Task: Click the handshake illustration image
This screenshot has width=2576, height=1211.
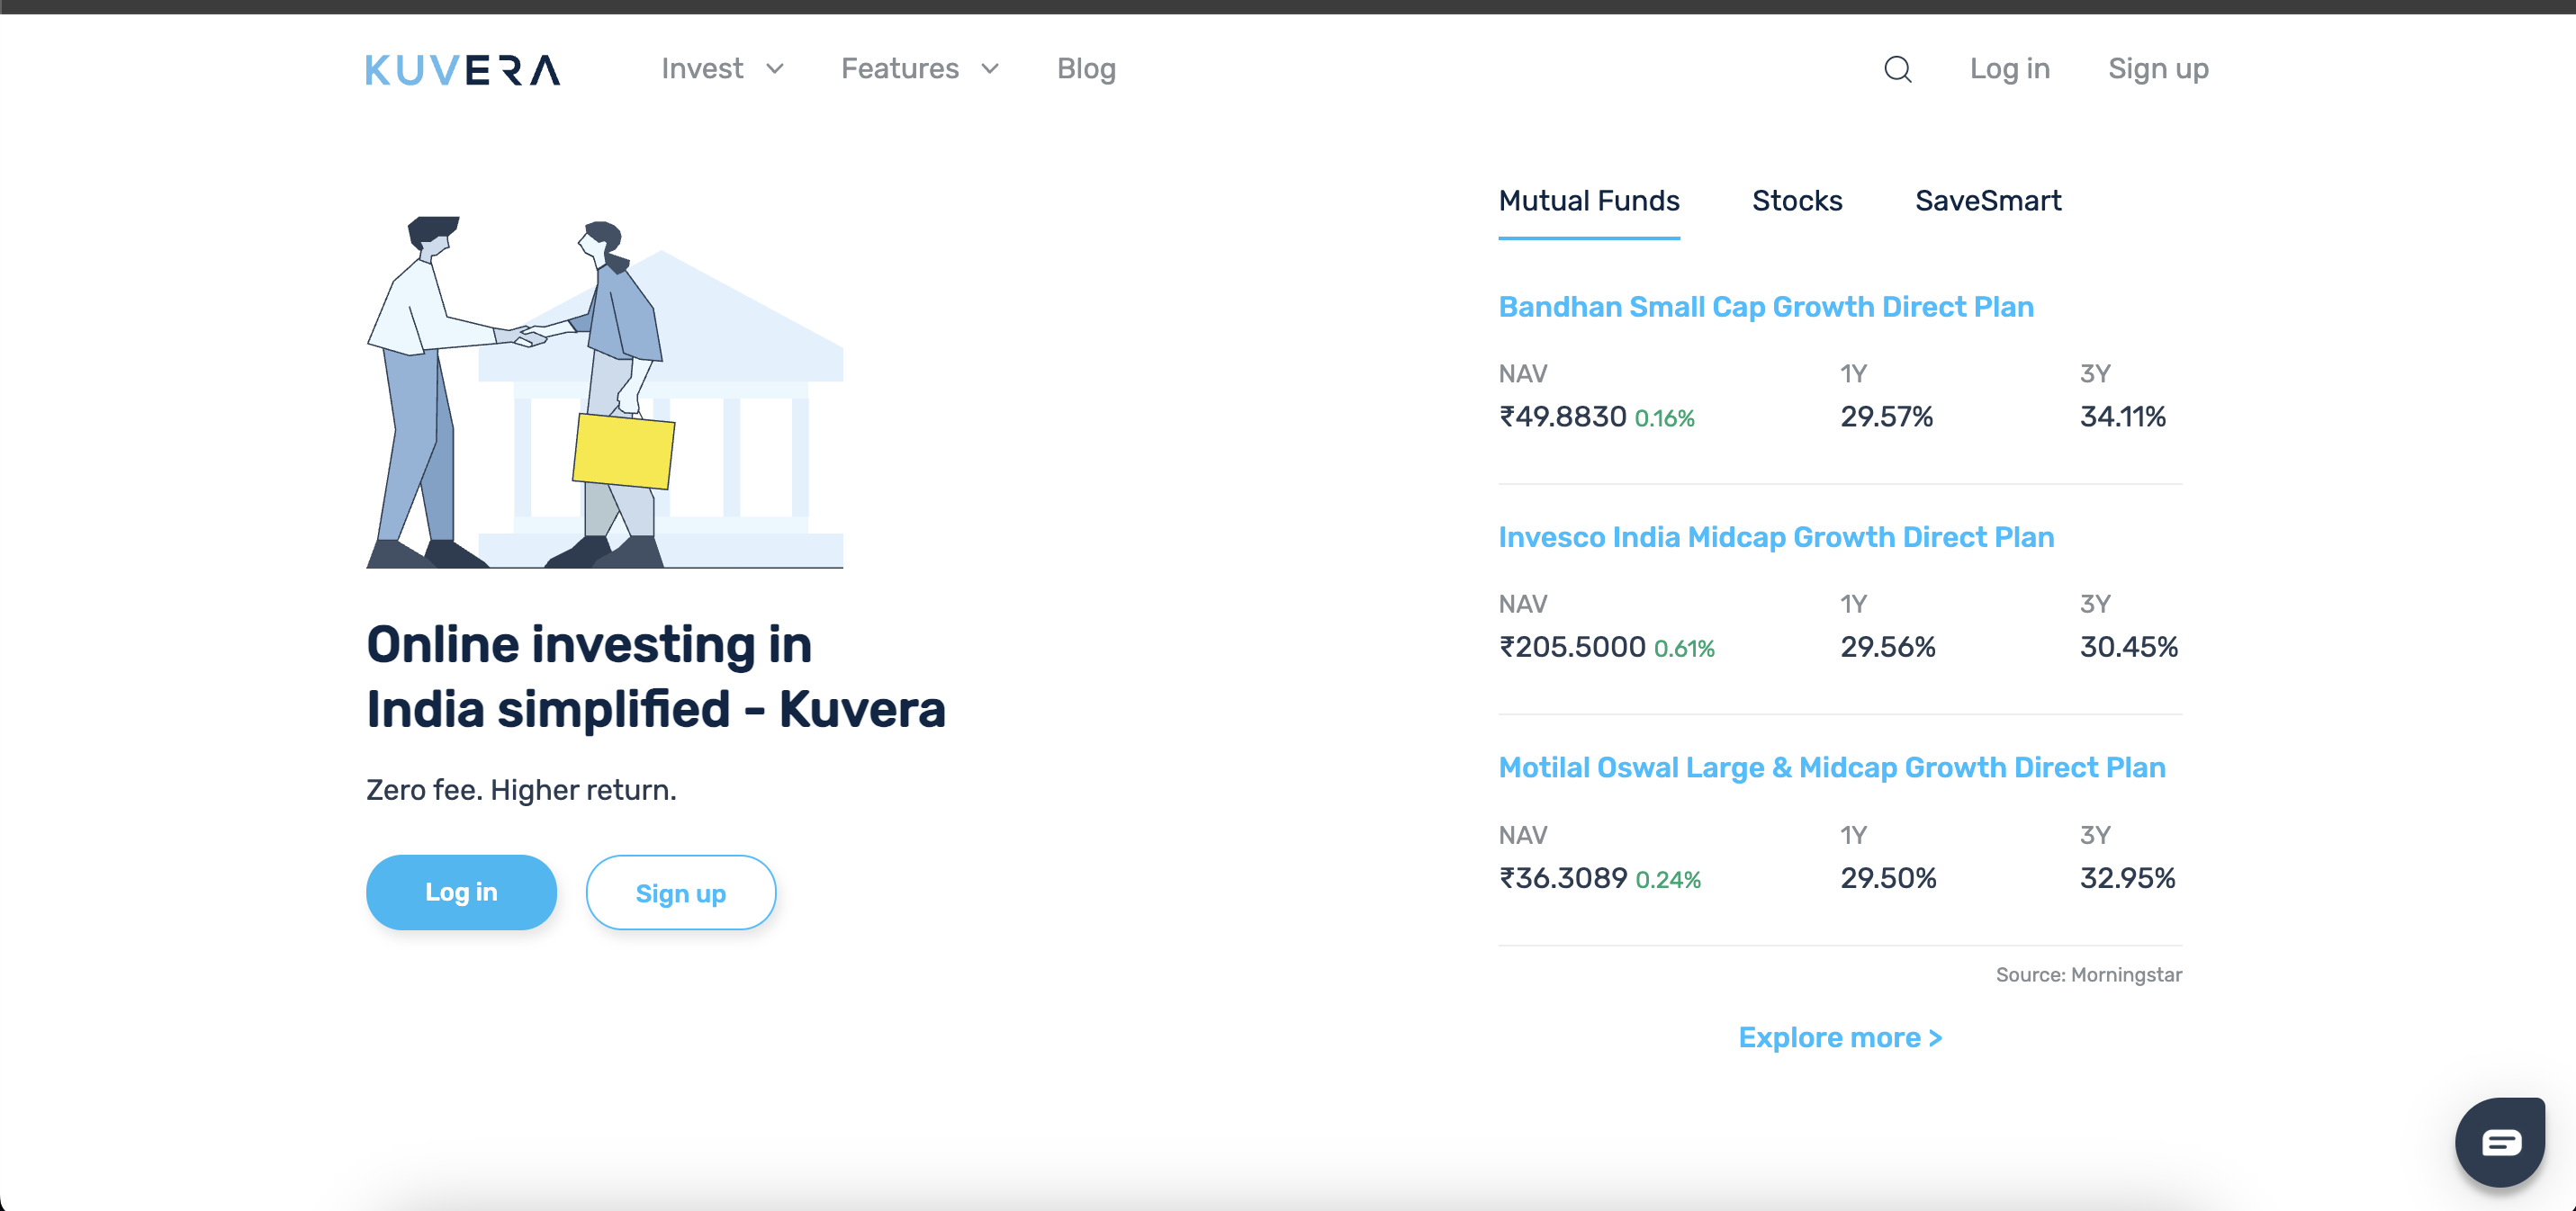Action: pos(604,392)
